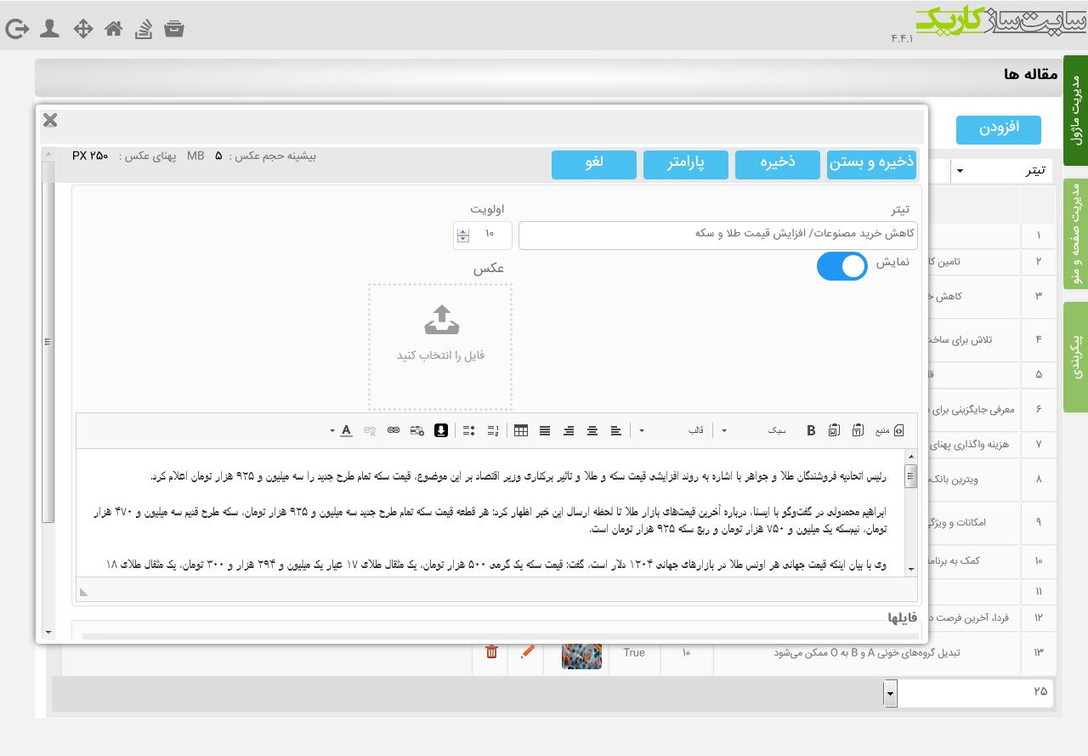Click the editor text body area
Screen dimensions: 1088x756
491,513
